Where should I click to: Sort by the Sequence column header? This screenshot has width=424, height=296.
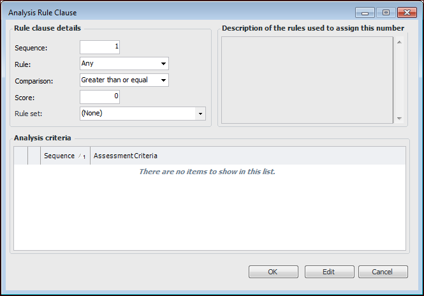point(65,156)
